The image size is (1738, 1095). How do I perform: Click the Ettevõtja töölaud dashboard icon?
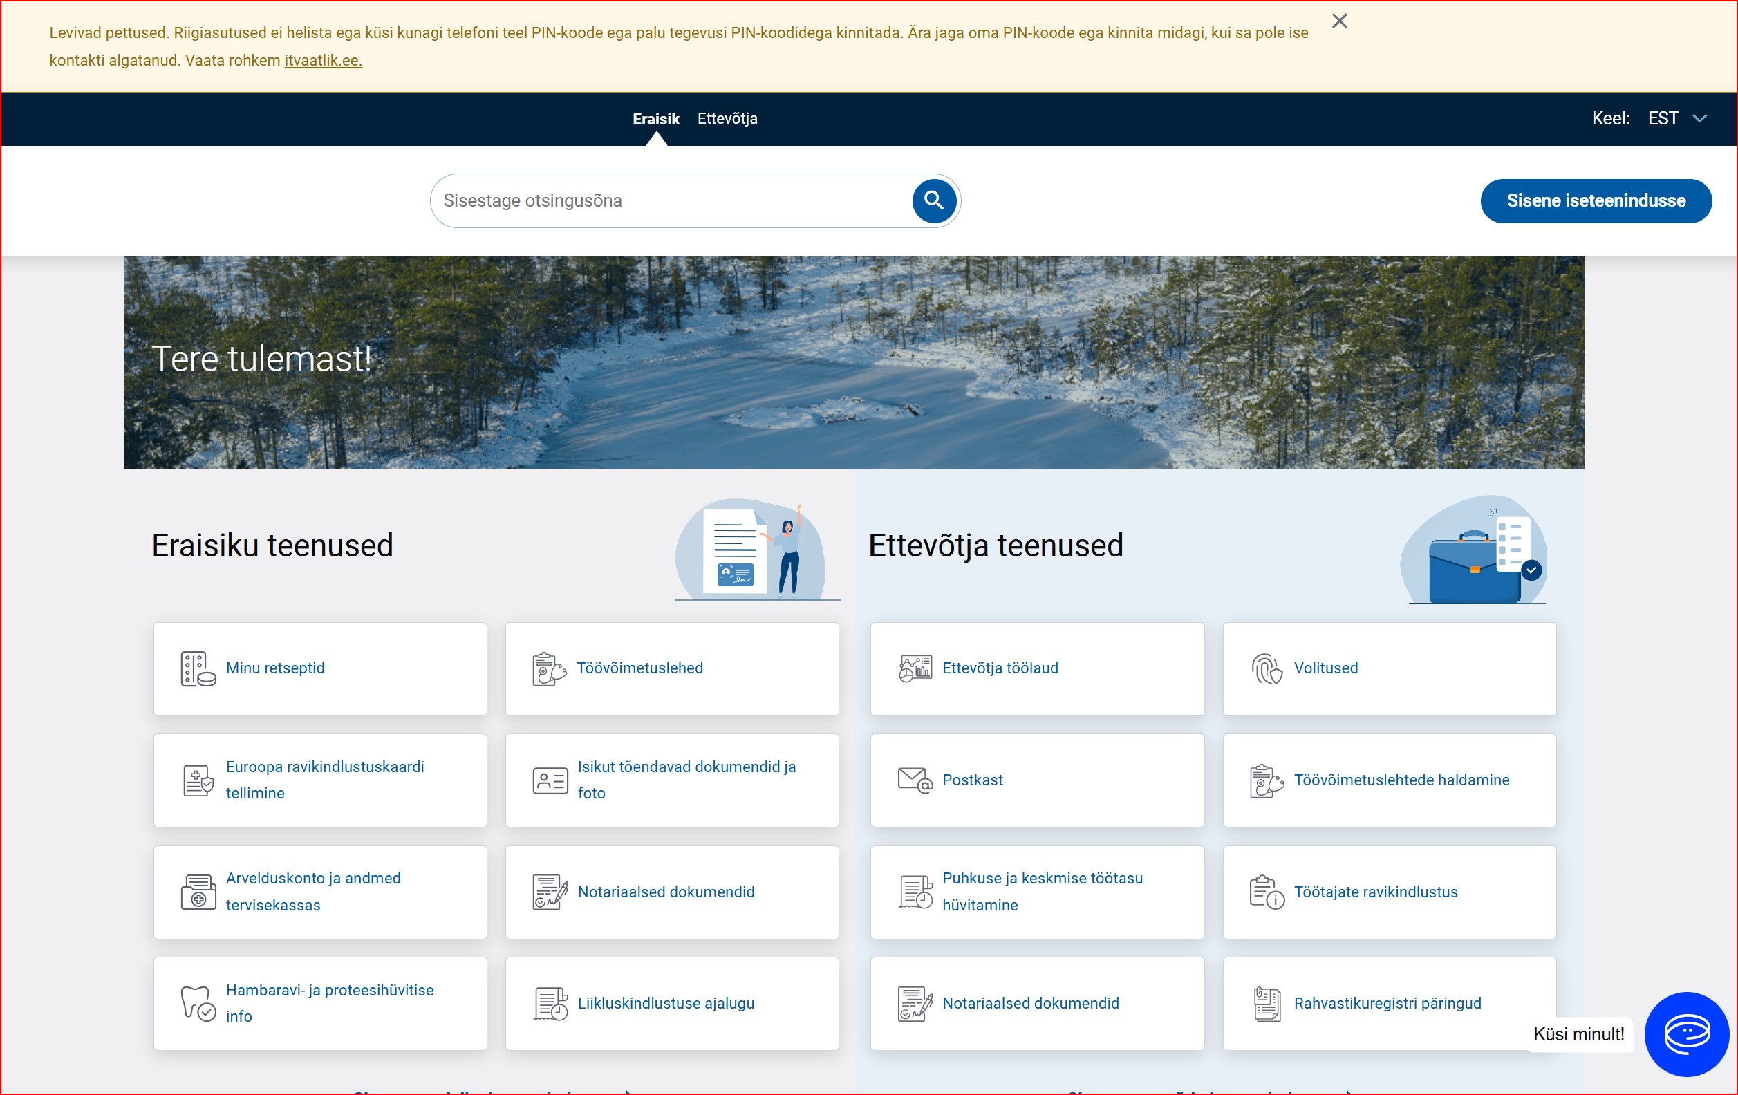coord(915,668)
